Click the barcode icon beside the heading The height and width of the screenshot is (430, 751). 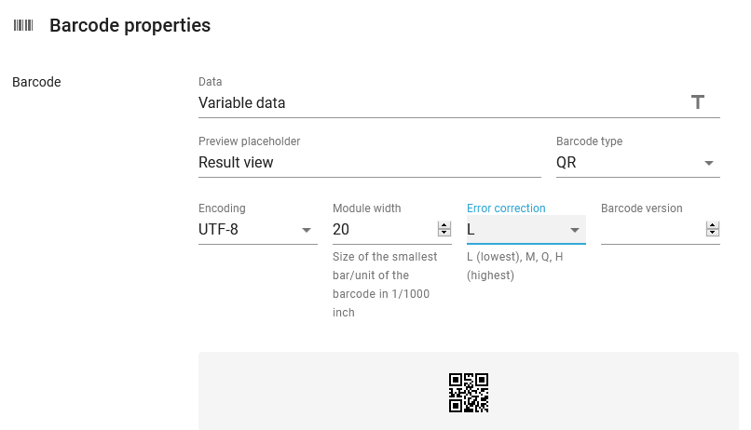(23, 25)
